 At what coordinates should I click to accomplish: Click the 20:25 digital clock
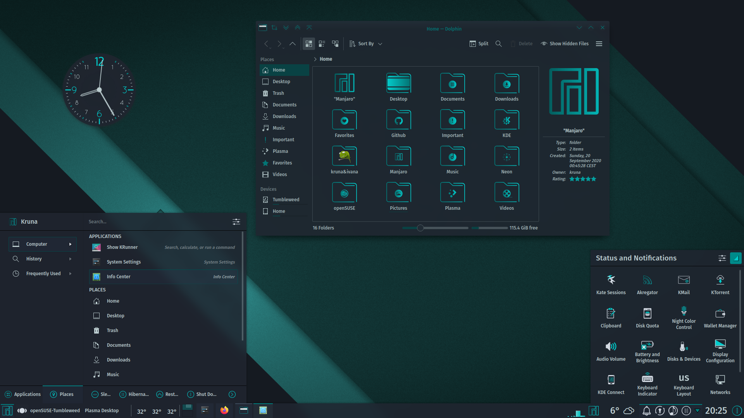pyautogui.click(x=716, y=411)
